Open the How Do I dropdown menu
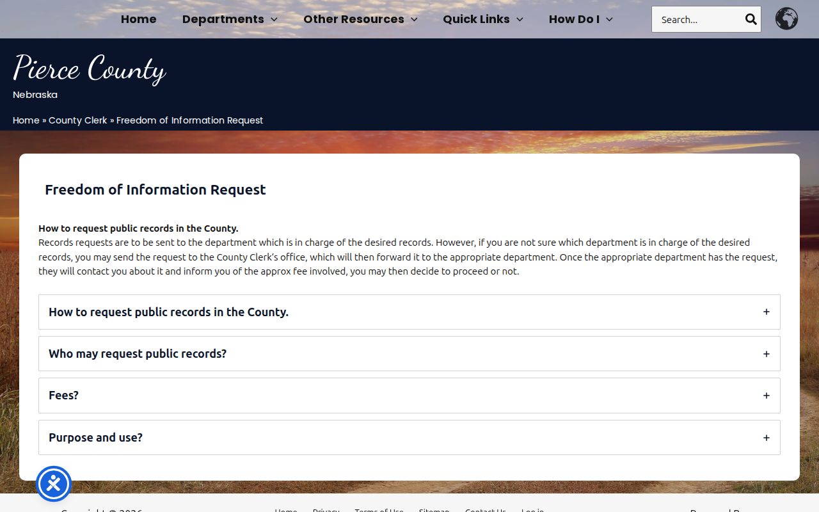Image resolution: width=819 pixels, height=512 pixels. point(581,19)
